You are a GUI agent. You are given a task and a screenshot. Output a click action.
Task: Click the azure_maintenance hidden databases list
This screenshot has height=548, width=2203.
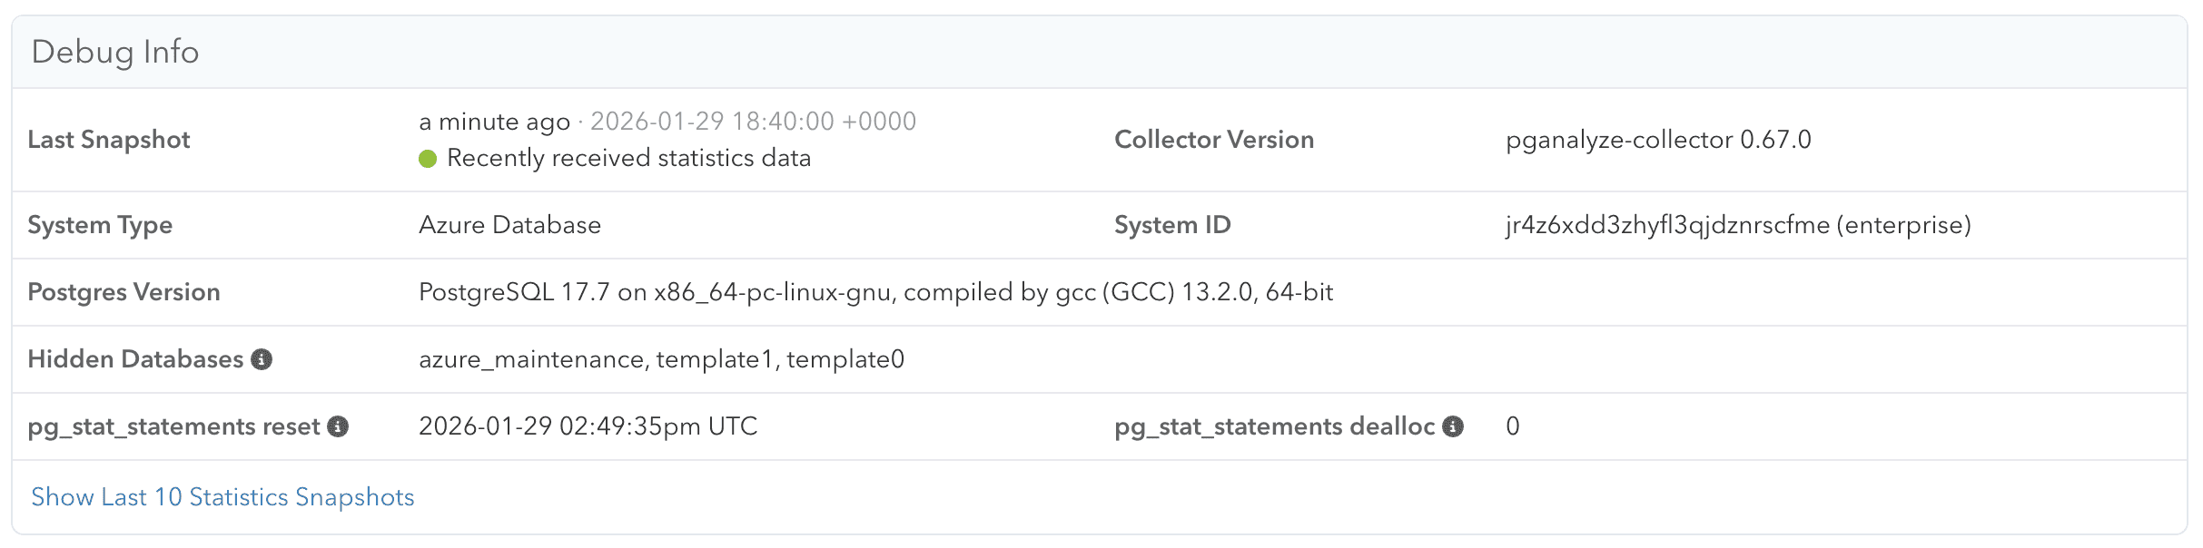661,359
